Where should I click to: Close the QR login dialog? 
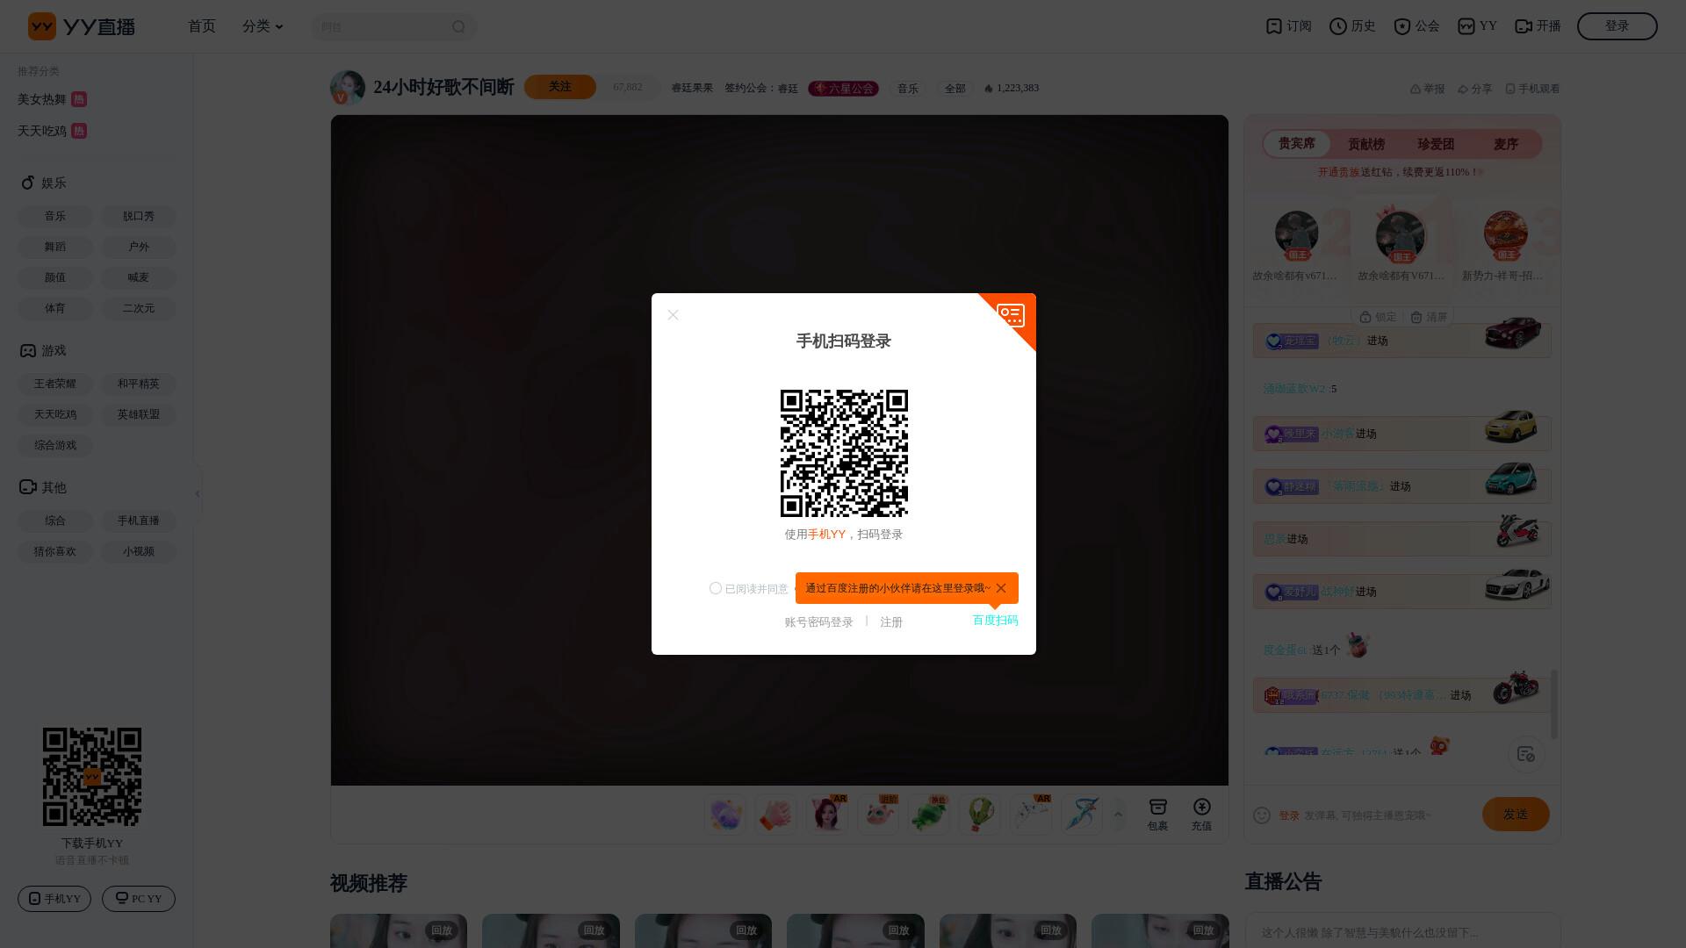pyautogui.click(x=673, y=315)
